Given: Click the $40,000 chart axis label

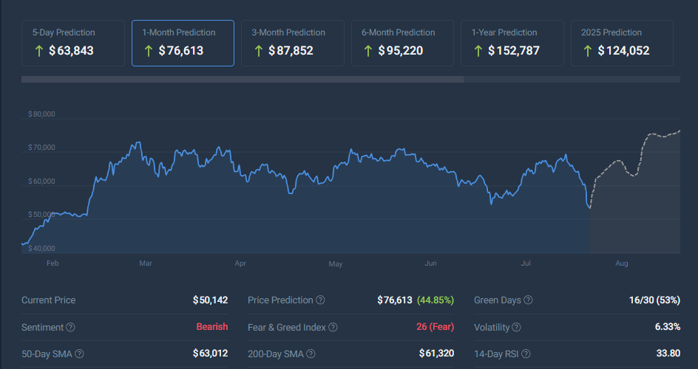Looking at the screenshot, I should coord(41,248).
